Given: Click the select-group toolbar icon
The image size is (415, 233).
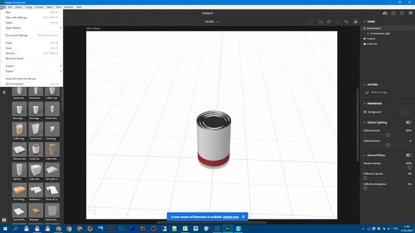Looking at the screenshot, I should coord(320,21).
